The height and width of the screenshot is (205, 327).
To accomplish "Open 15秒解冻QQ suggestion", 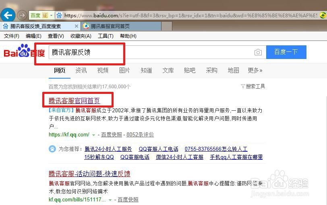I will pyautogui.click(x=99, y=157).
